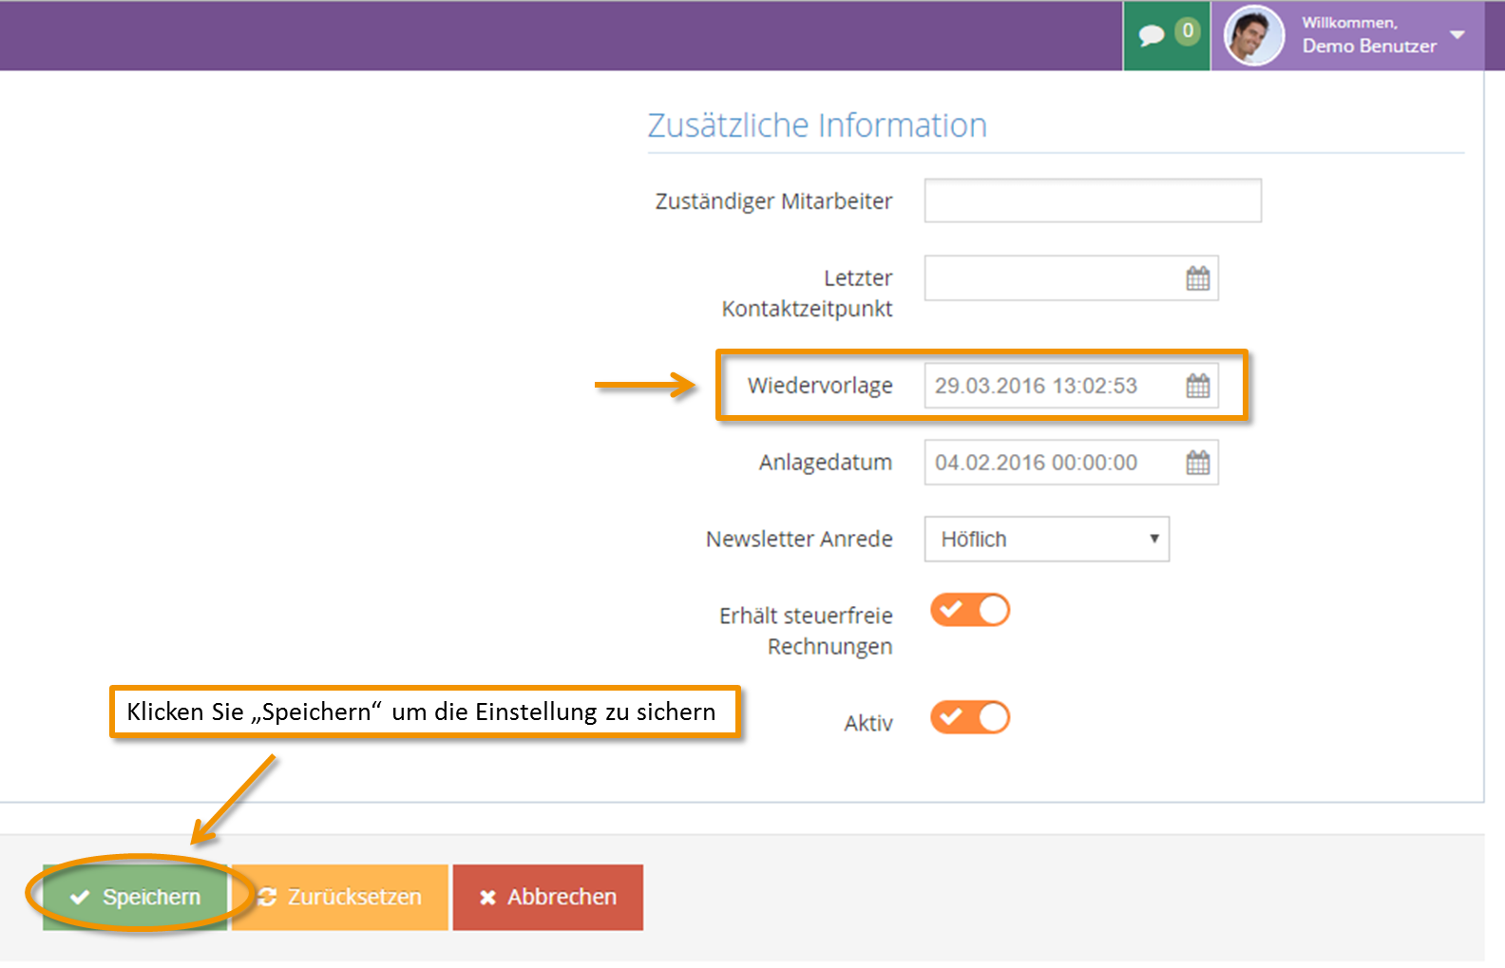This screenshot has height=968, width=1505.
Task: Click the X icon on Abbrechen
Action: (x=488, y=898)
